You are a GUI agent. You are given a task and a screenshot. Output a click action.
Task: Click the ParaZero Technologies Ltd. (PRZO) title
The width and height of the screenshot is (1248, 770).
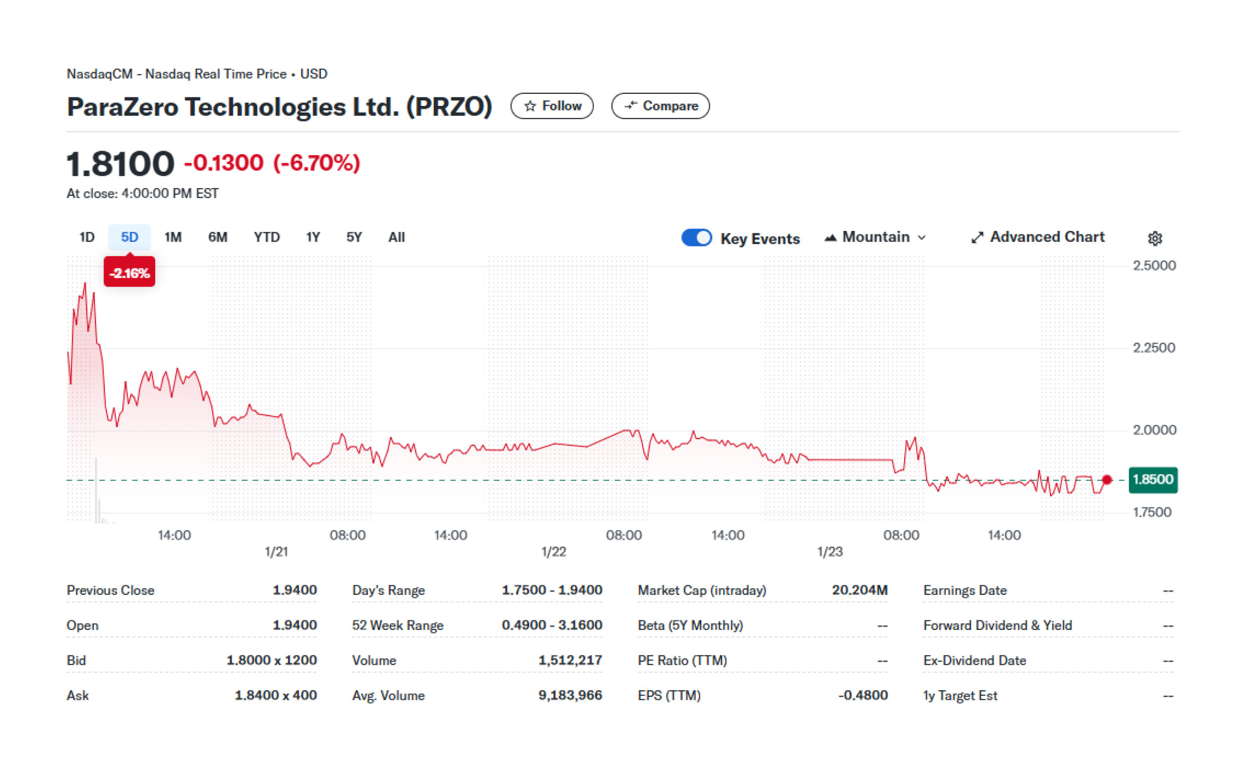tap(280, 107)
